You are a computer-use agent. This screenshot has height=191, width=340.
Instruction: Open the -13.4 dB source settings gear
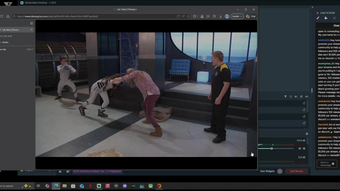tap(304, 149)
